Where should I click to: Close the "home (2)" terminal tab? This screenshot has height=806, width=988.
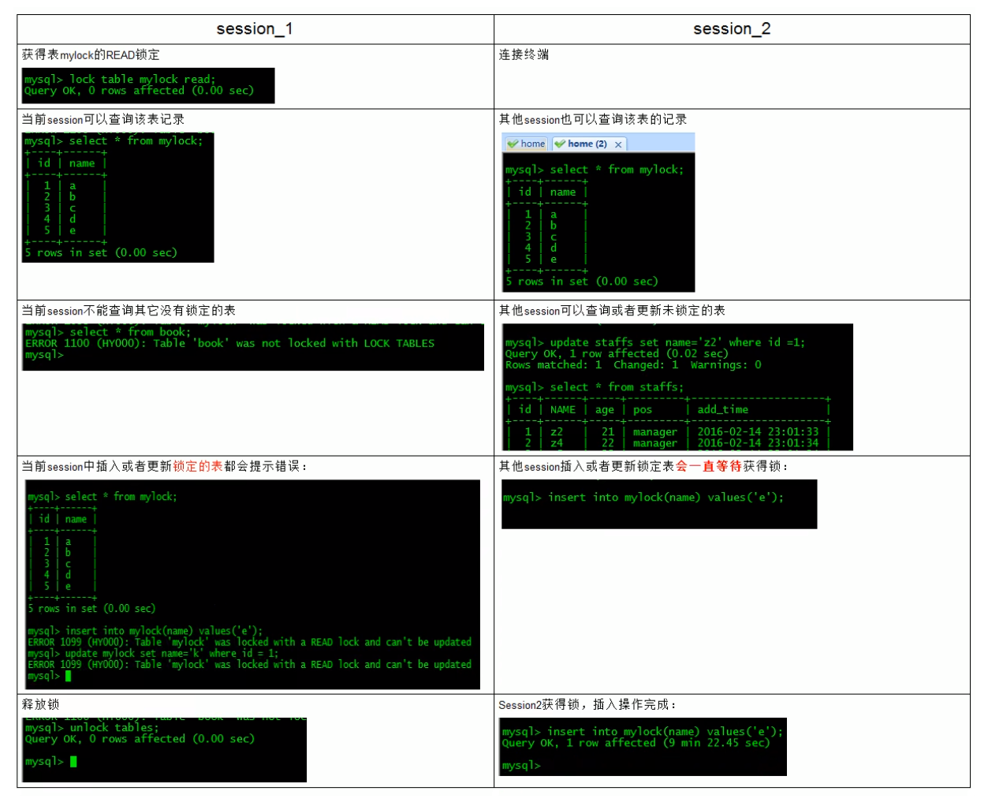pos(619,144)
